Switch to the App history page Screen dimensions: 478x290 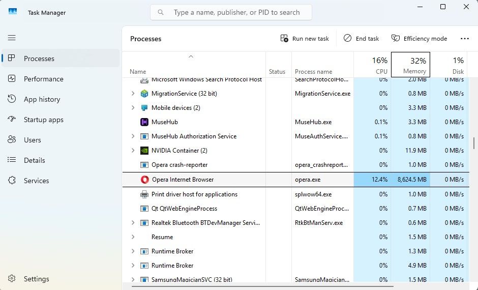pos(61,99)
